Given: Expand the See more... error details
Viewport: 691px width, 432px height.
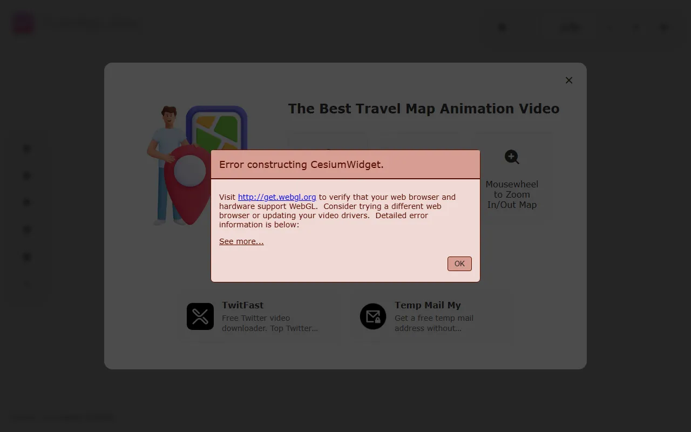Looking at the screenshot, I should tap(241, 241).
